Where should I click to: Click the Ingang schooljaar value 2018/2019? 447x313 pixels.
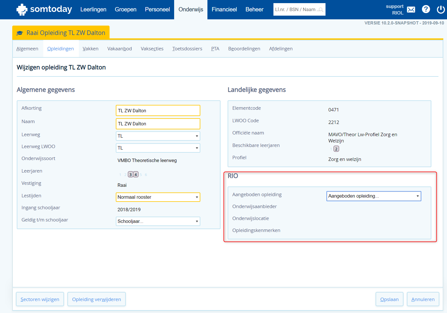pos(129,210)
